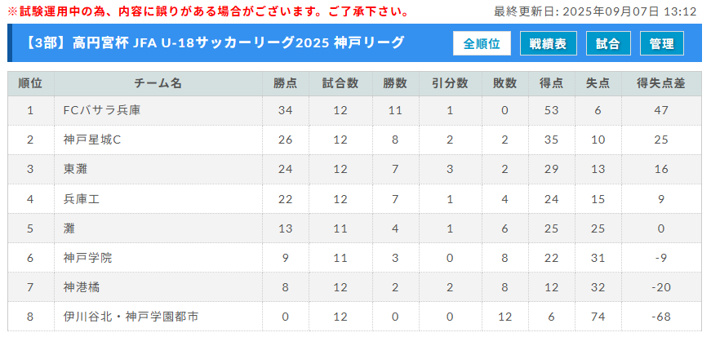
Task: Select team 神戸星城C
Action: 92,140
